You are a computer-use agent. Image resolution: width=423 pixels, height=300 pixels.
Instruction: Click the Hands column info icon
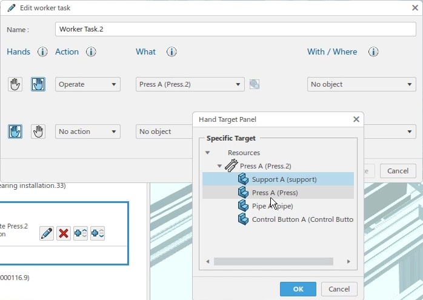point(42,52)
